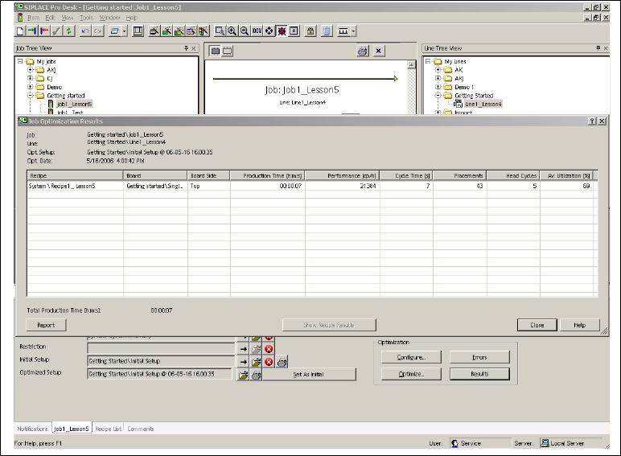Click the Zoom In magnifier icon
Viewport: 621px width, 456px height.
[x=232, y=31]
